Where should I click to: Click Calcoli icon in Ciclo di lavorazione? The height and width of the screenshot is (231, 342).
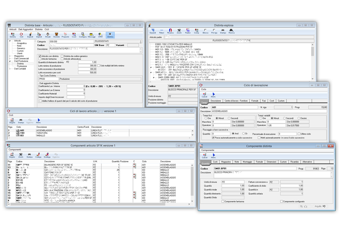pos(204,95)
